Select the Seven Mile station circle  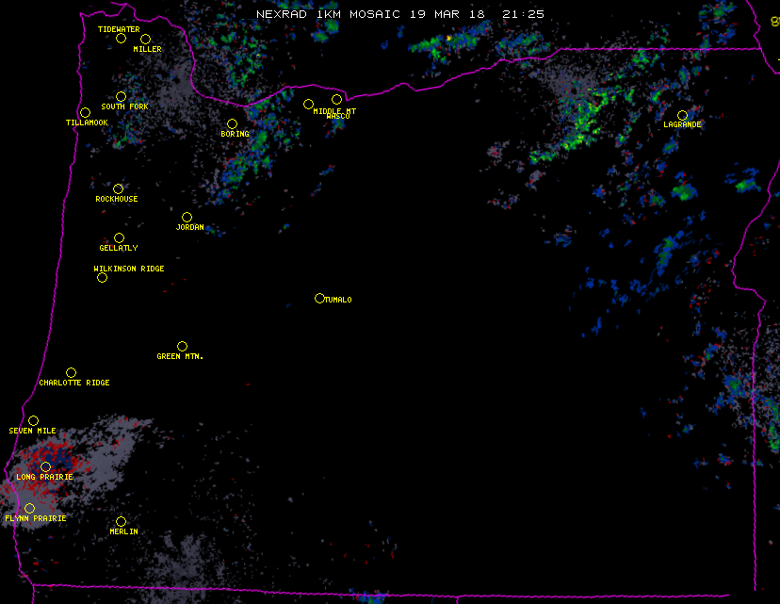(33, 420)
